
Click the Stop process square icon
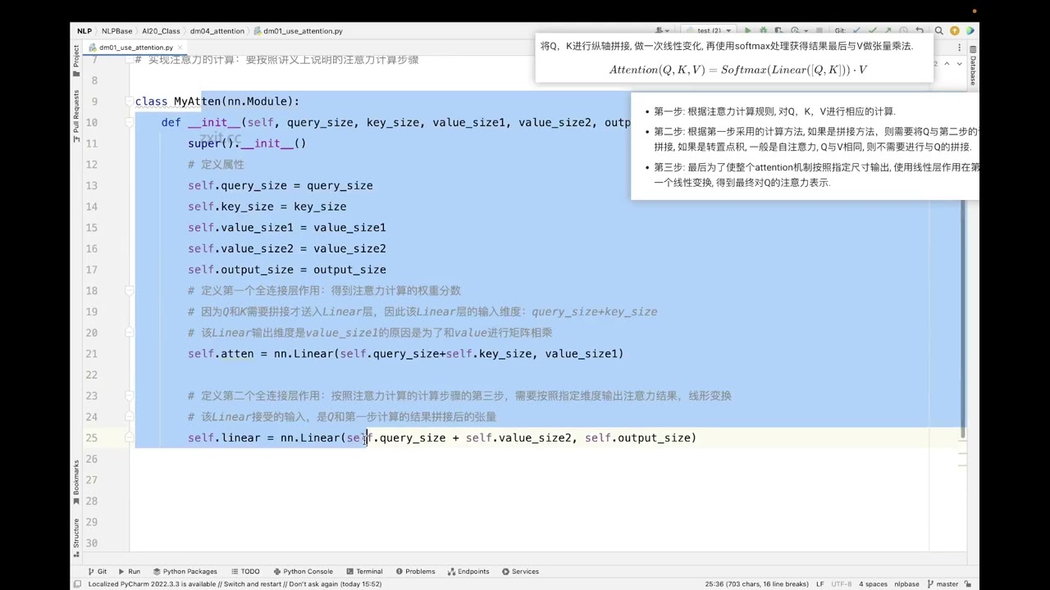[x=819, y=30]
